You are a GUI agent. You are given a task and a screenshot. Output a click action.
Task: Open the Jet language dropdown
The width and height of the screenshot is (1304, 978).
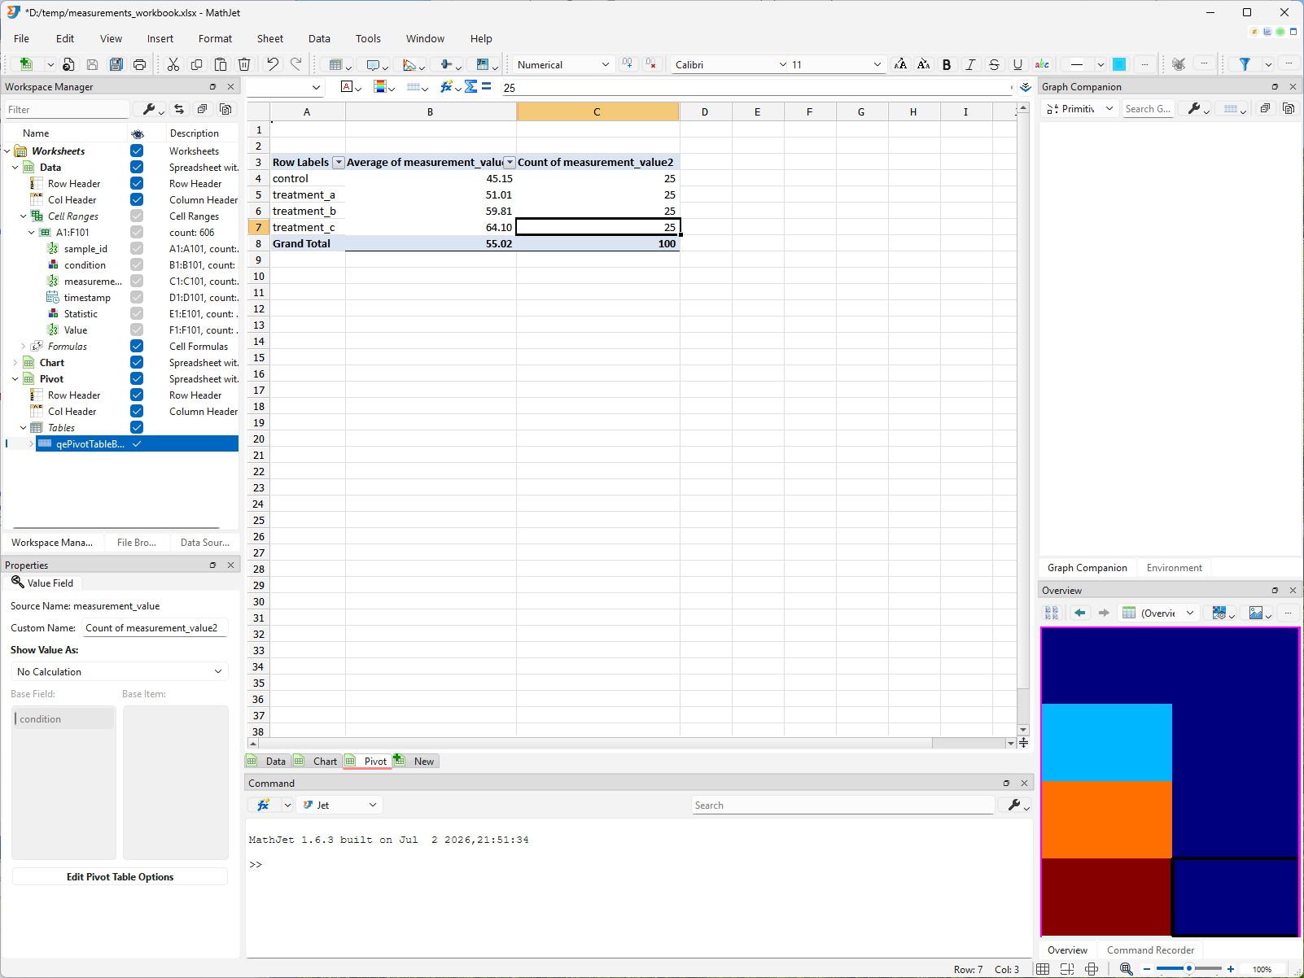click(339, 805)
